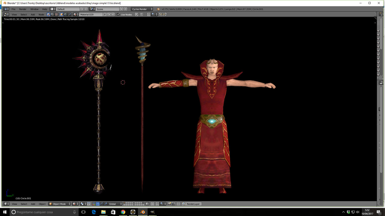385x216 pixels.
Task: Open the Global transform orientation dropdown
Action: (115, 204)
